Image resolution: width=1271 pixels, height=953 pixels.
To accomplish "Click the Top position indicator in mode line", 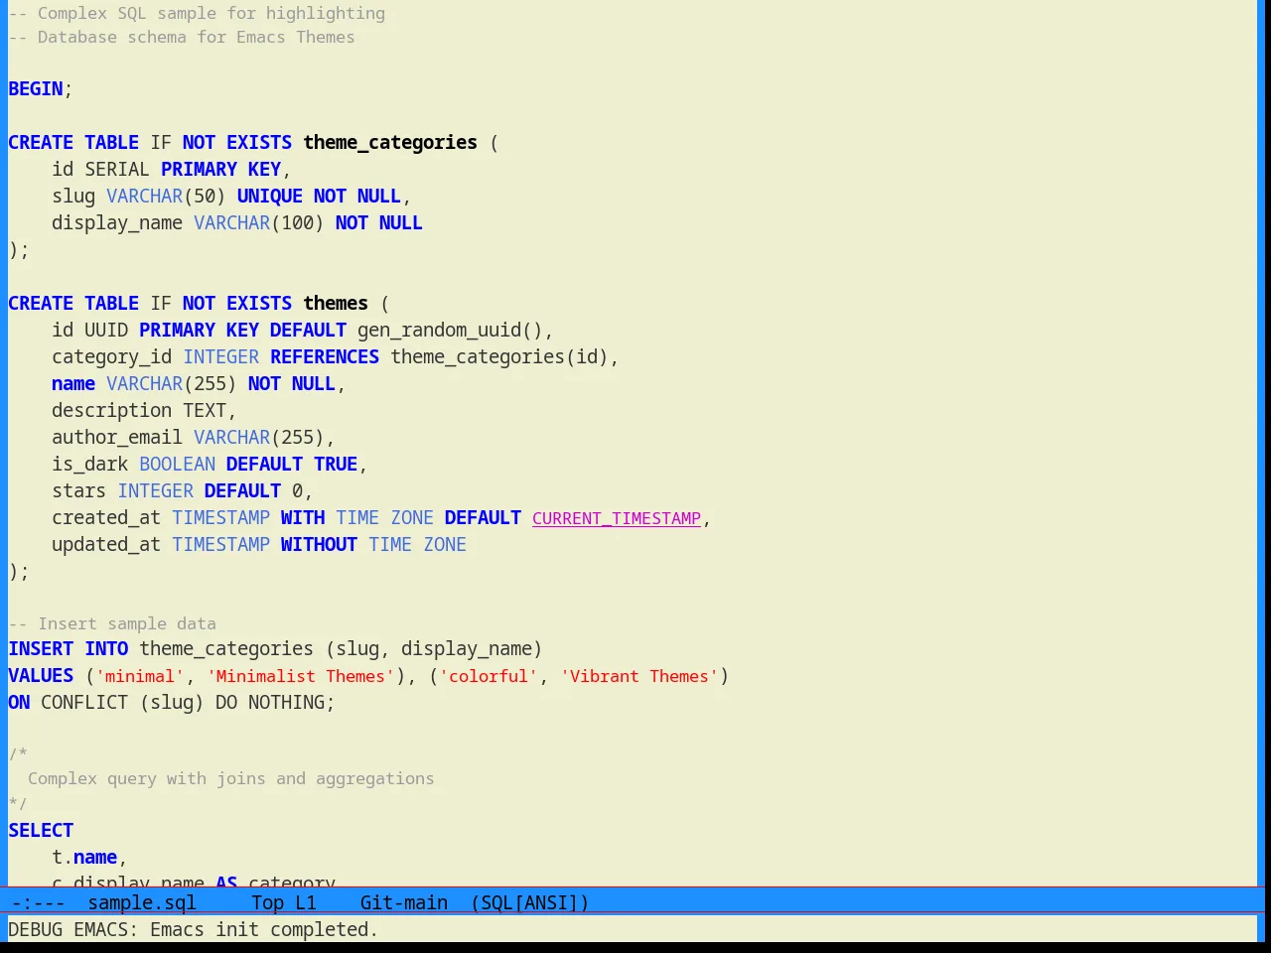I will tap(267, 902).
